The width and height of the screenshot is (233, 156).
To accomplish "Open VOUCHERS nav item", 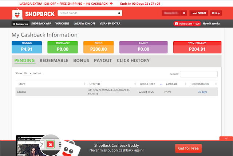I will point(62,24).
